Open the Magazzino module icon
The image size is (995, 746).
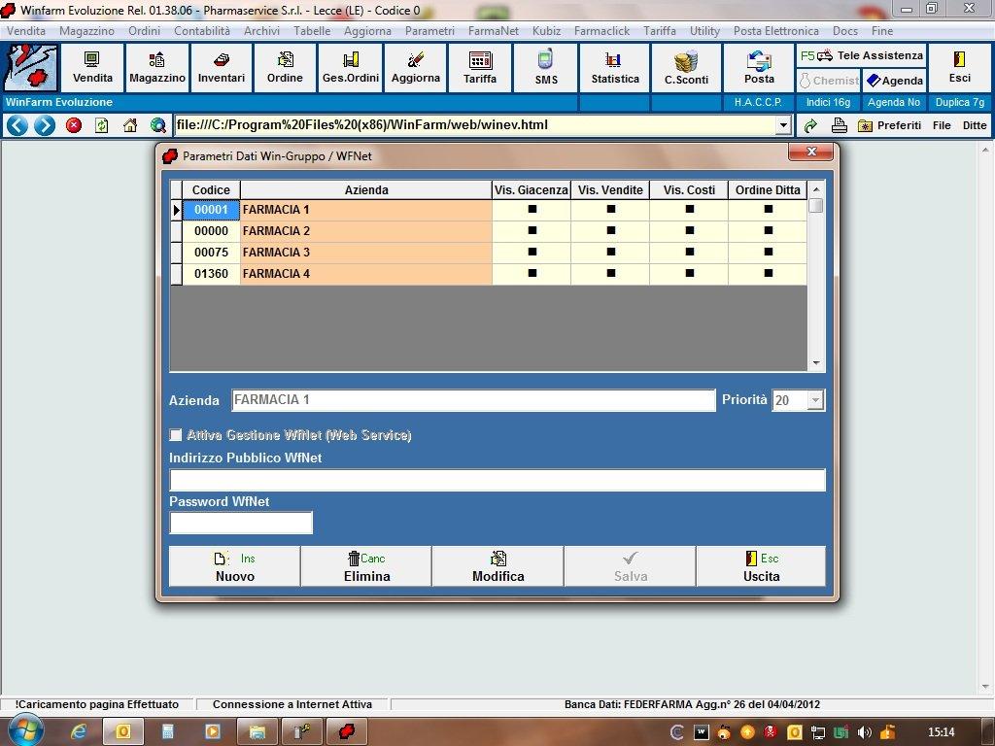point(156,67)
